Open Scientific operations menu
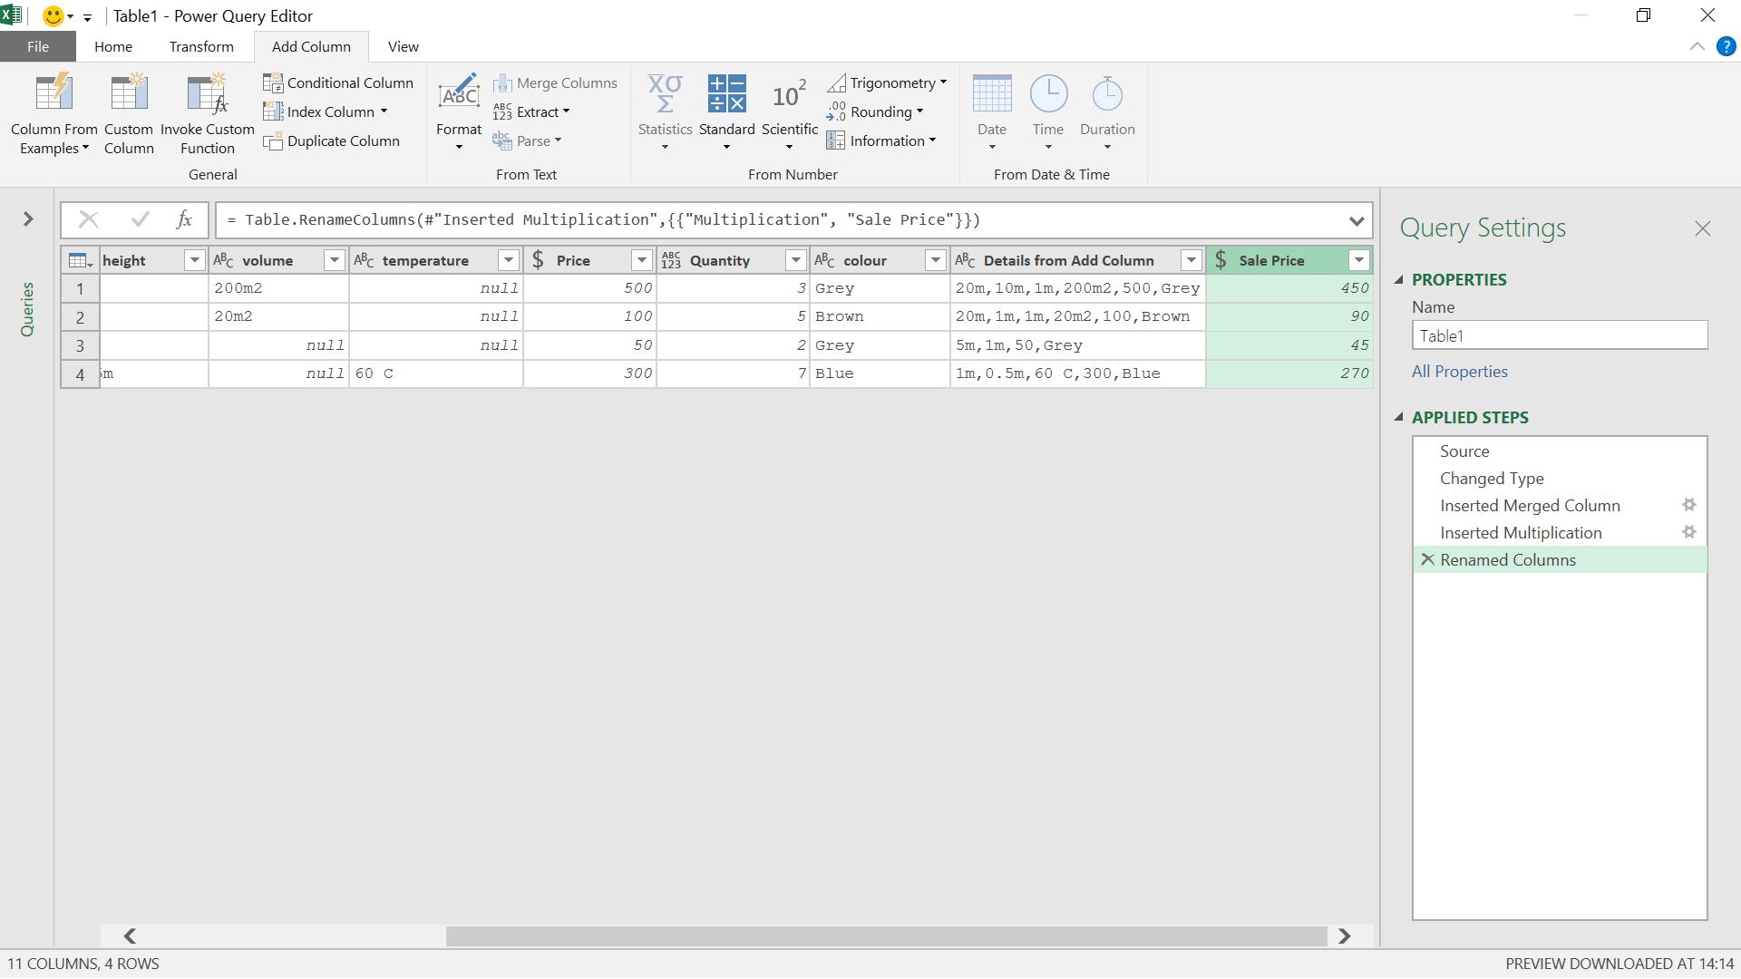1741x979 pixels. [789, 113]
